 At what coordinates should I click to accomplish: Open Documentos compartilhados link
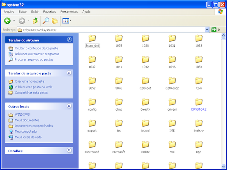click(34, 126)
